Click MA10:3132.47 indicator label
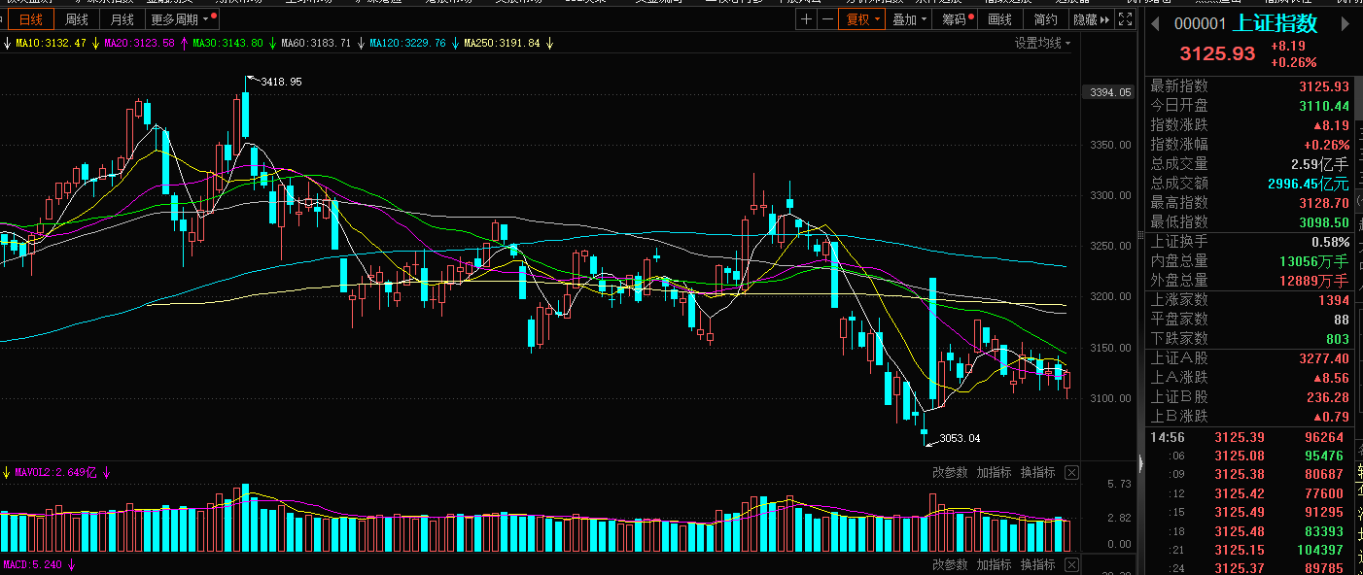This screenshot has height=575, width=1363. (52, 43)
